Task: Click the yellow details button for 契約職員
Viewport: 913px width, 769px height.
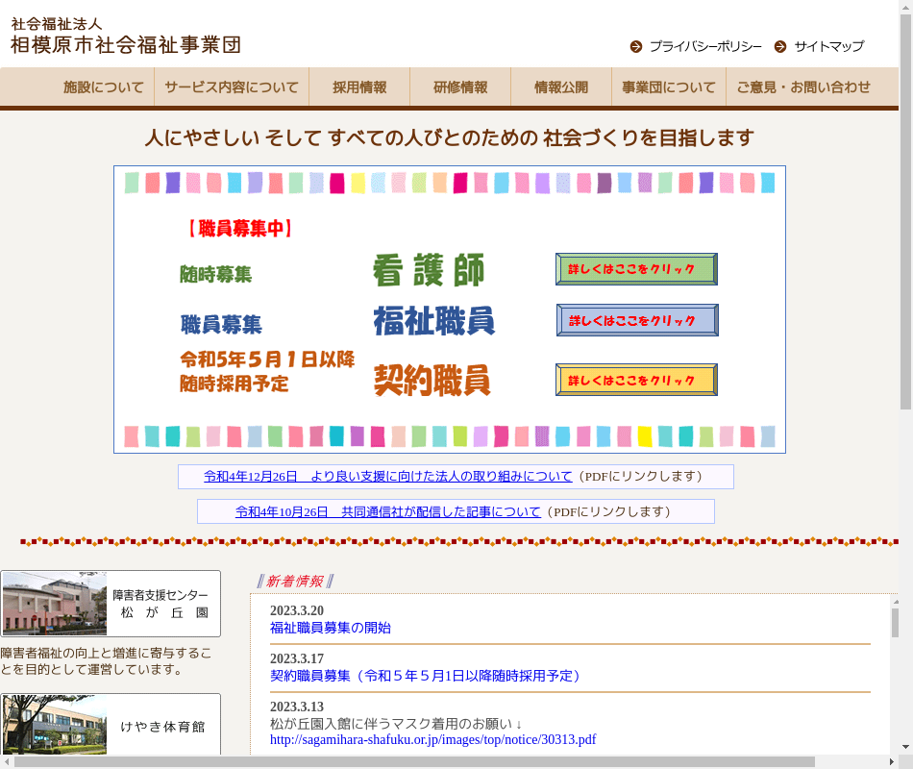Action: pyautogui.click(x=636, y=380)
